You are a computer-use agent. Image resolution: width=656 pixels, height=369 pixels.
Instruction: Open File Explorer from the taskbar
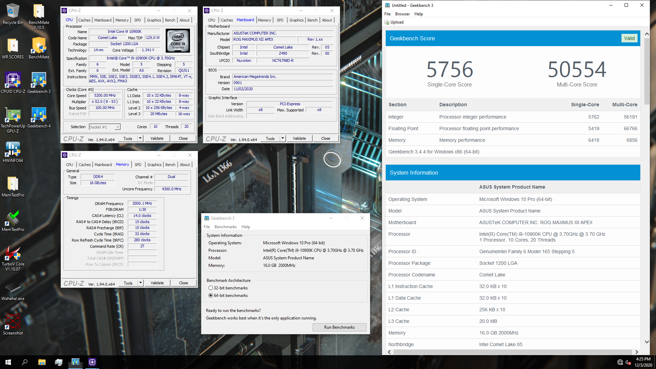pos(42,362)
